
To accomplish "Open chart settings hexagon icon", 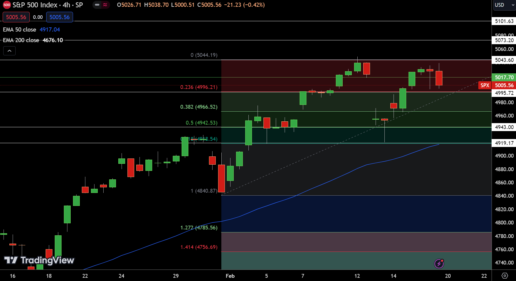I will coord(505,276).
